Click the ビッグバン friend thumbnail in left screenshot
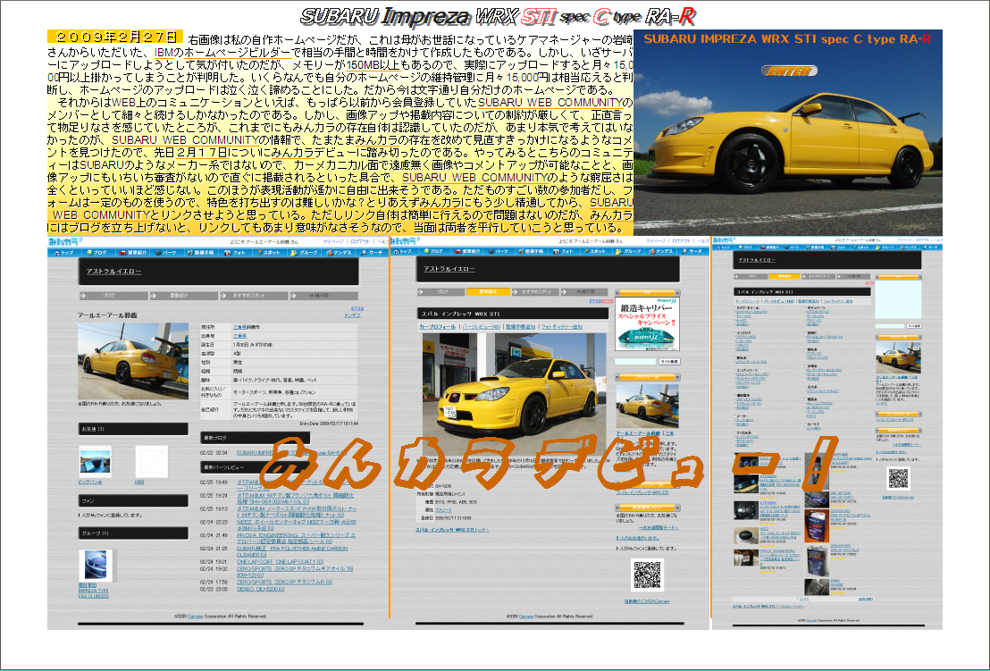The image size is (990, 671). tap(95, 462)
